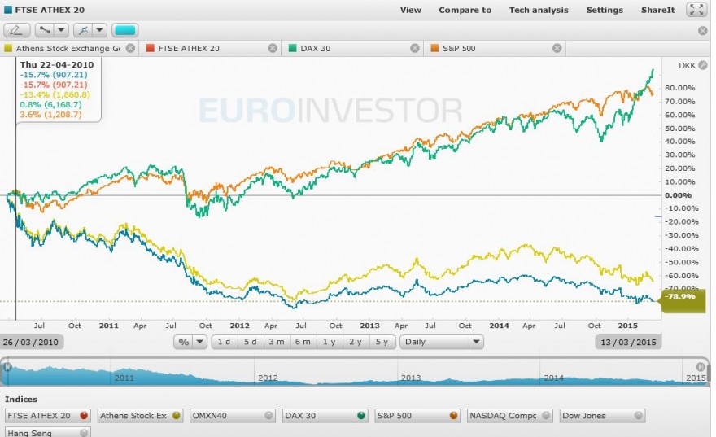
Task: Select the 2 y time range
Action: coord(356,342)
